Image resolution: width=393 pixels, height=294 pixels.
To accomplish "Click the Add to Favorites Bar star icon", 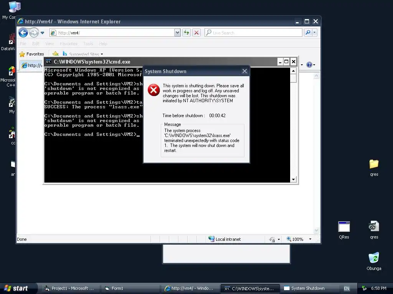I will (56, 54).
